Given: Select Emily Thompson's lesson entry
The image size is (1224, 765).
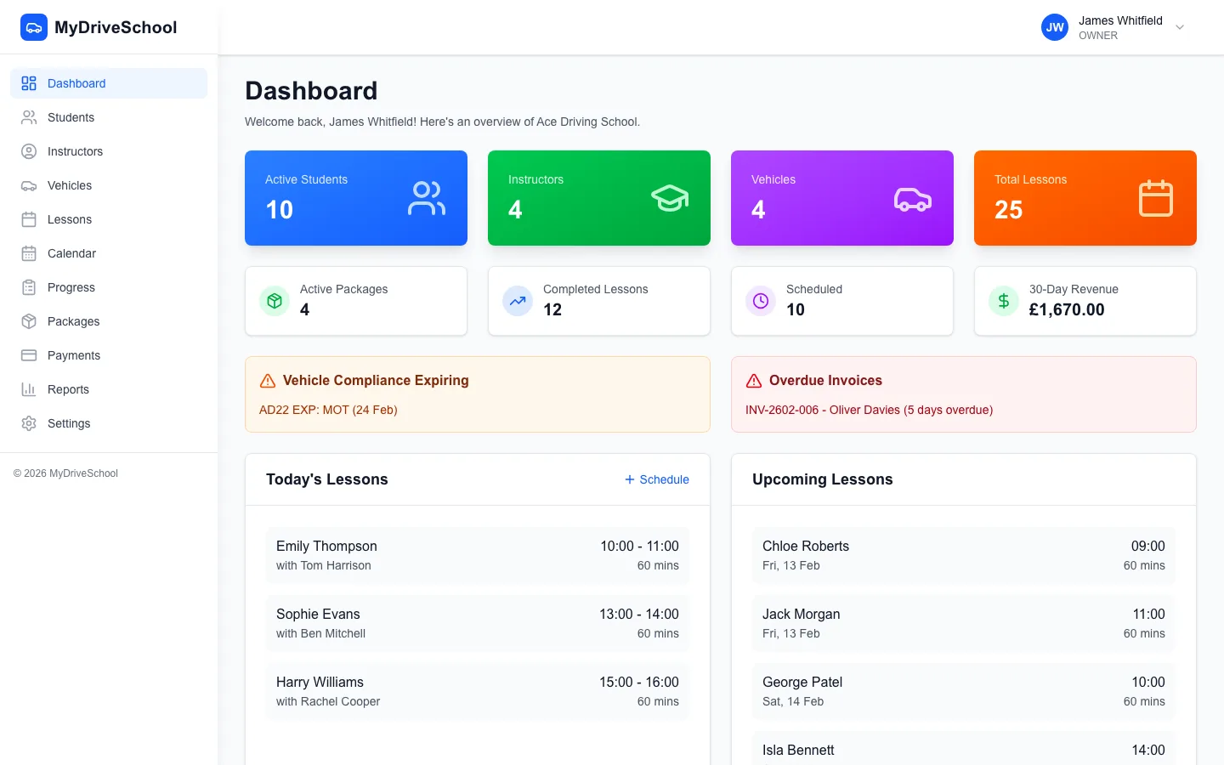Looking at the screenshot, I should [x=478, y=554].
